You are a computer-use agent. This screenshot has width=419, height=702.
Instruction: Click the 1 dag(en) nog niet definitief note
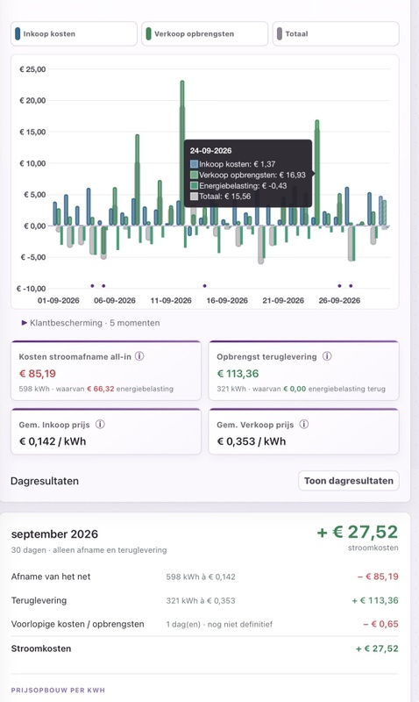tap(219, 624)
